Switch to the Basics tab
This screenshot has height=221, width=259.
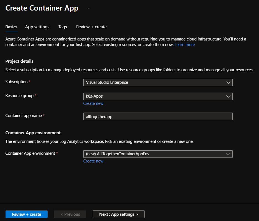pos(11,27)
